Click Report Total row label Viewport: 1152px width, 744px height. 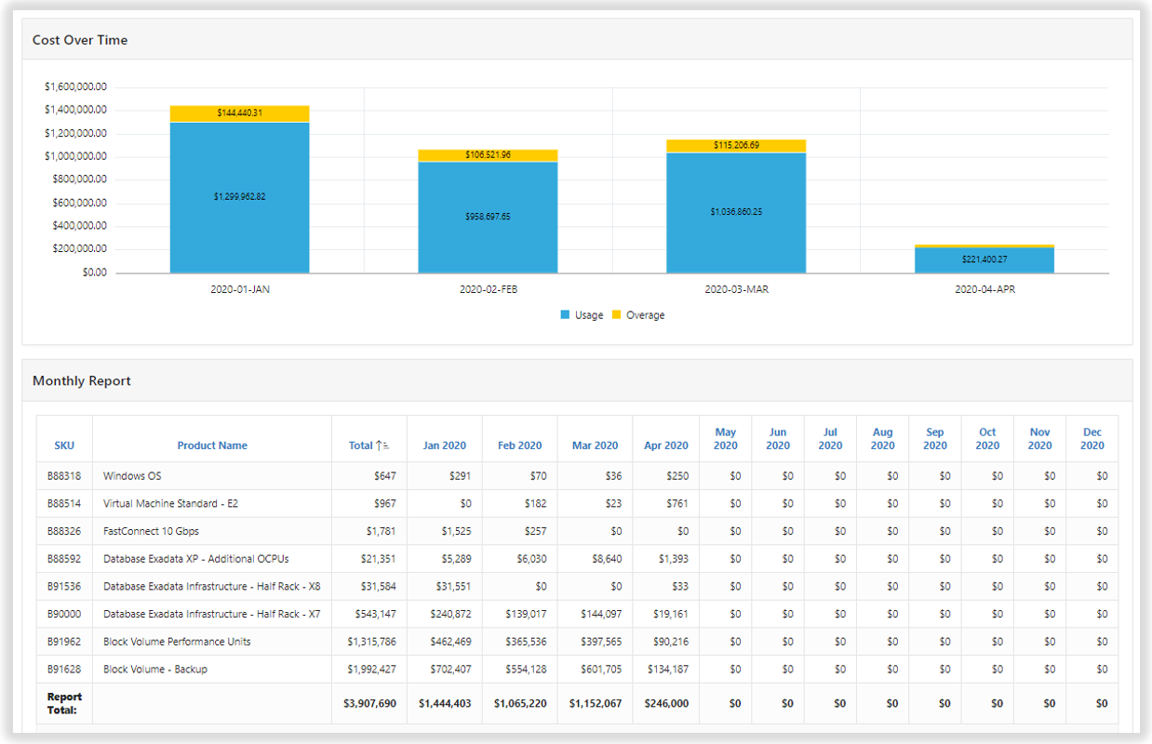(64, 703)
